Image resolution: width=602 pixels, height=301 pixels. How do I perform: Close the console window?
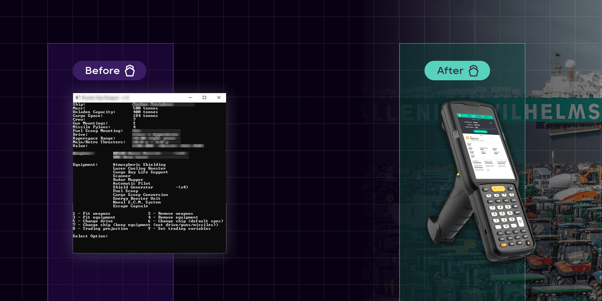coord(219,98)
